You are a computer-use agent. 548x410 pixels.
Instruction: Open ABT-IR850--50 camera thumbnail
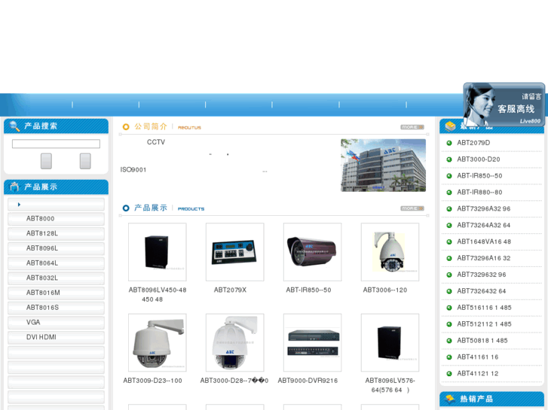313,252
